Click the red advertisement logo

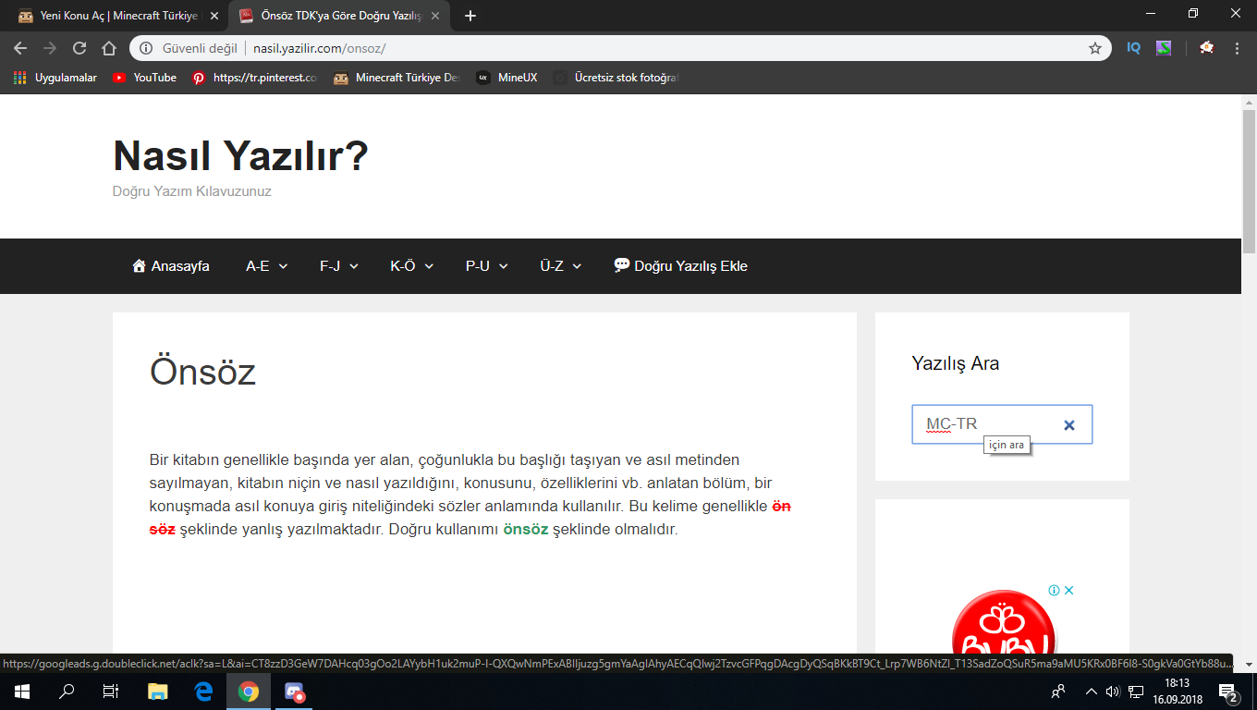[x=1003, y=624]
